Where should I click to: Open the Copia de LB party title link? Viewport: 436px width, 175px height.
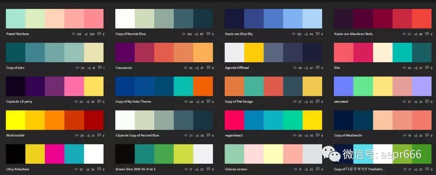tap(19, 101)
